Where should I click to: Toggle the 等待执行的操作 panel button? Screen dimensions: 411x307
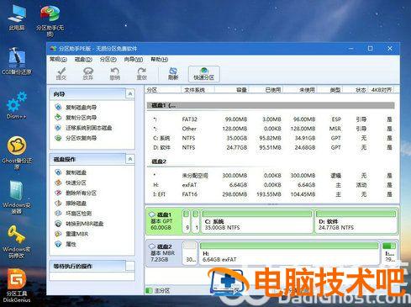[x=130, y=266]
